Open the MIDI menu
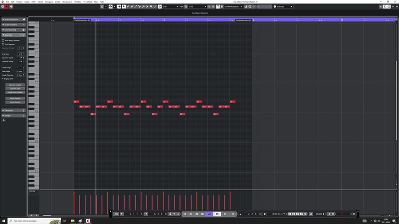Image resolution: width=399 pixels, height=224 pixels. click(33, 2)
